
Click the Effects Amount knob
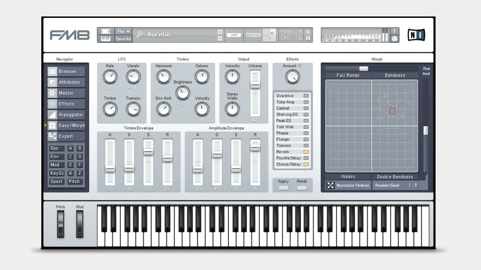[292, 77]
